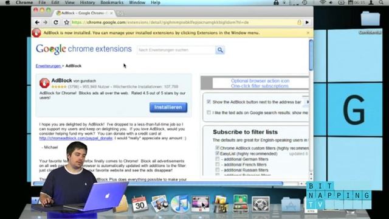This screenshot has height=219, width=389.
Task: Click the next-screenshot arrow at preview's right edge
Action: [x=307, y=102]
